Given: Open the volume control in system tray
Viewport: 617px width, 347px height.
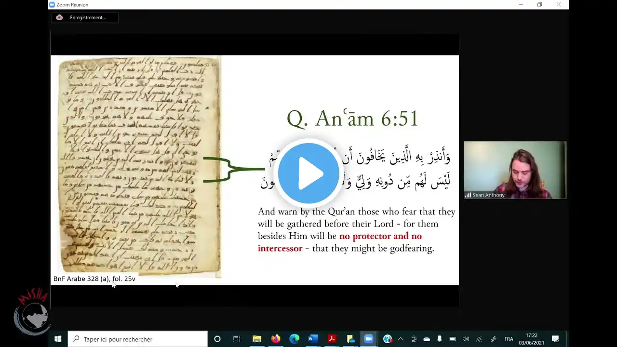Looking at the screenshot, I should coord(466,339).
